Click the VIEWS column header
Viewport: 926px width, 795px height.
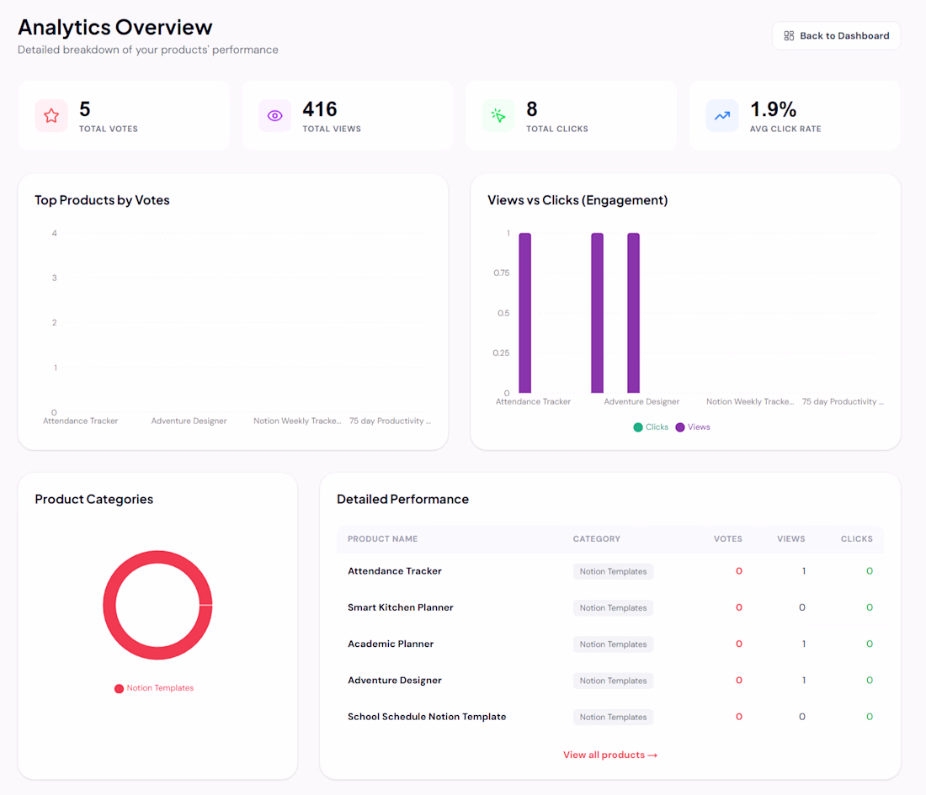coord(790,539)
